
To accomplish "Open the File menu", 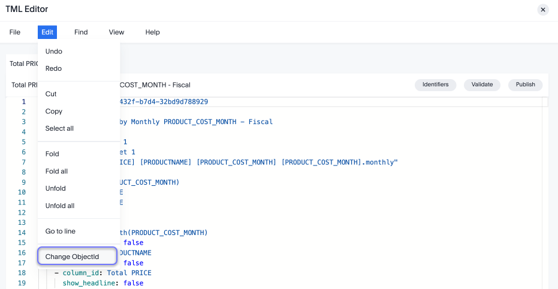I will (15, 32).
